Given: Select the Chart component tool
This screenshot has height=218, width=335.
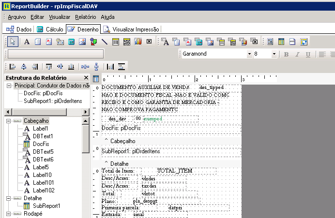Looking at the screenshot, I should coord(138,42).
